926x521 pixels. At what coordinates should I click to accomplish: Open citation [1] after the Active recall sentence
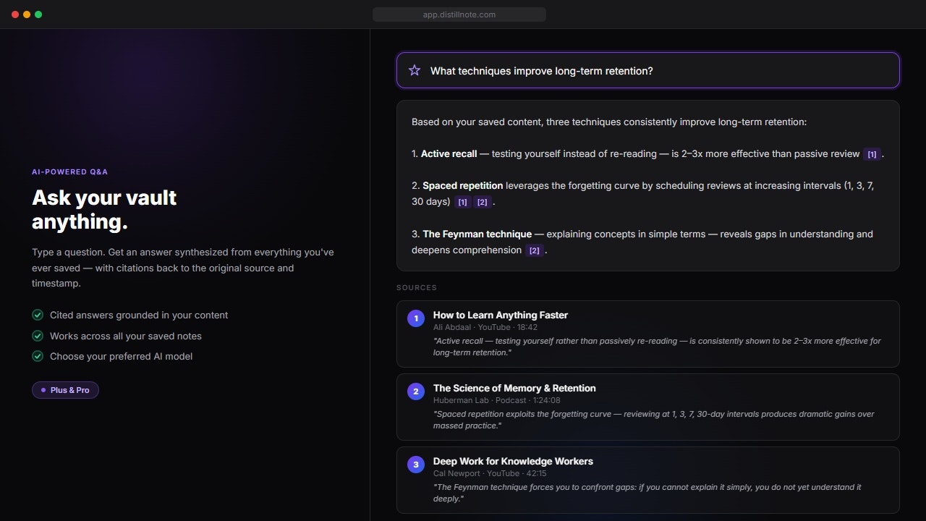point(872,154)
